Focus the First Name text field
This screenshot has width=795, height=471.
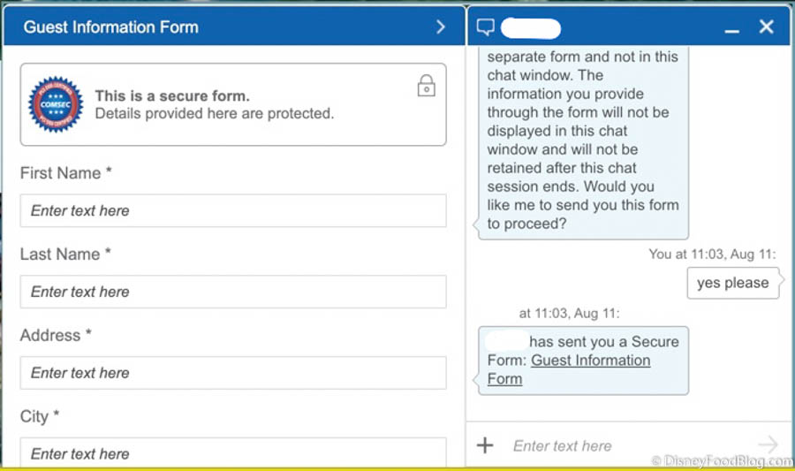point(233,211)
